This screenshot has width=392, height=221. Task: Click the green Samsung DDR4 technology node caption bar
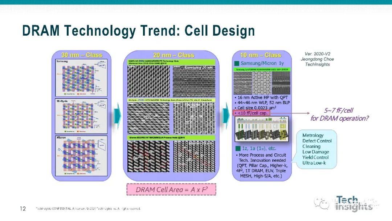point(171,62)
